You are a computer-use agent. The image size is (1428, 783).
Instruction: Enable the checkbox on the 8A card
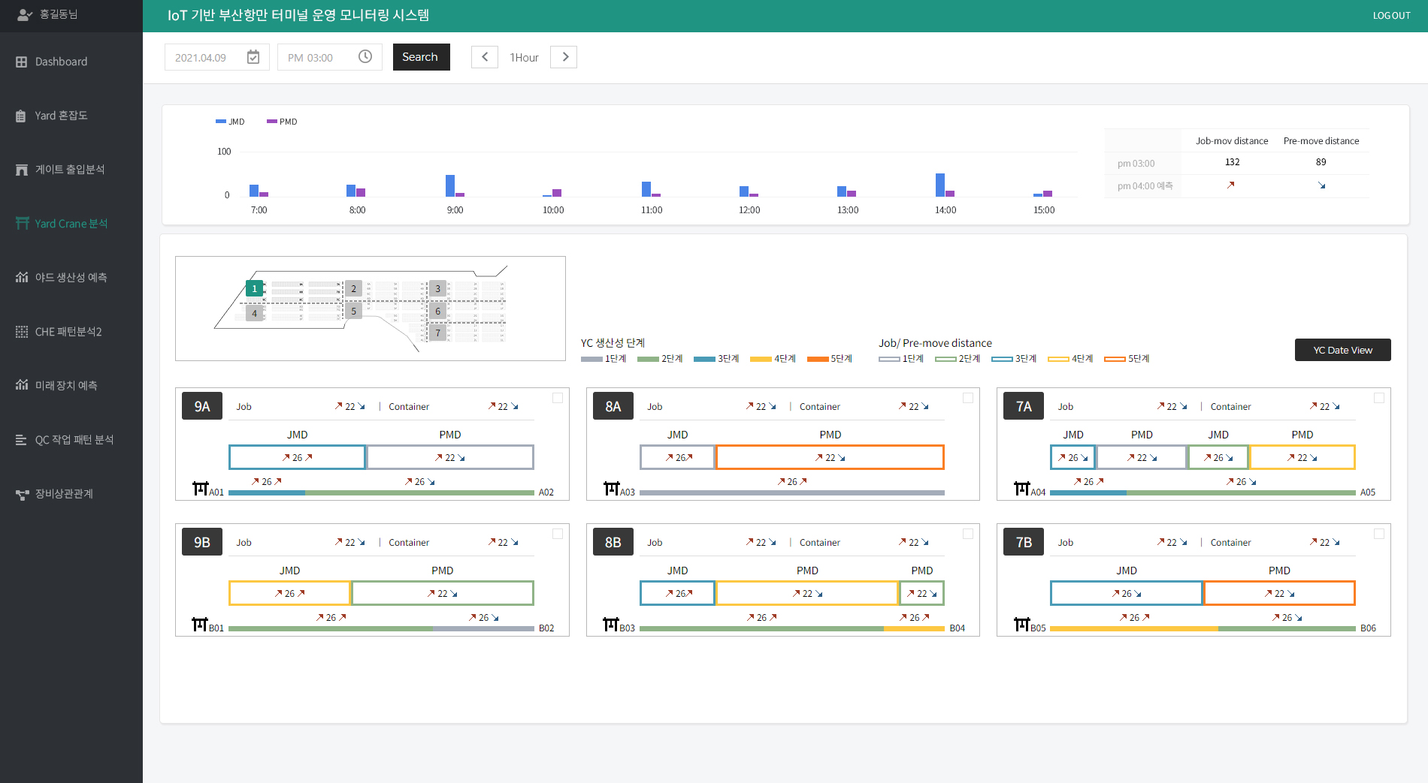point(968,398)
